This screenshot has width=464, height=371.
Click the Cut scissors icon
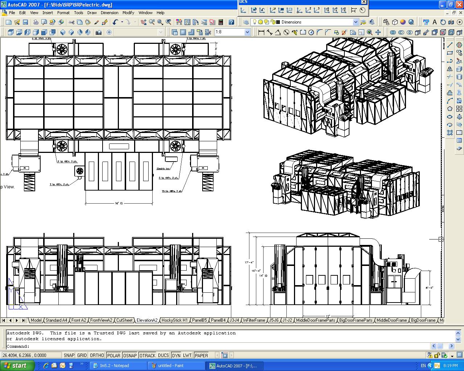71,22
